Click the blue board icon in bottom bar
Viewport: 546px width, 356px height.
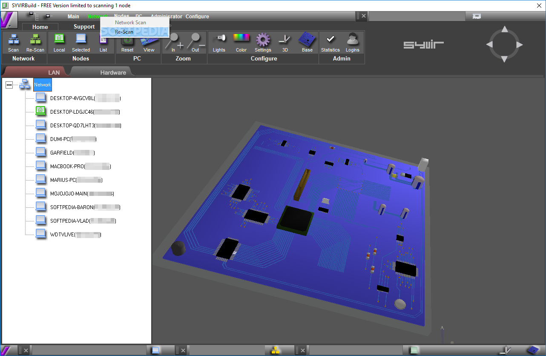pyautogui.click(x=532, y=350)
